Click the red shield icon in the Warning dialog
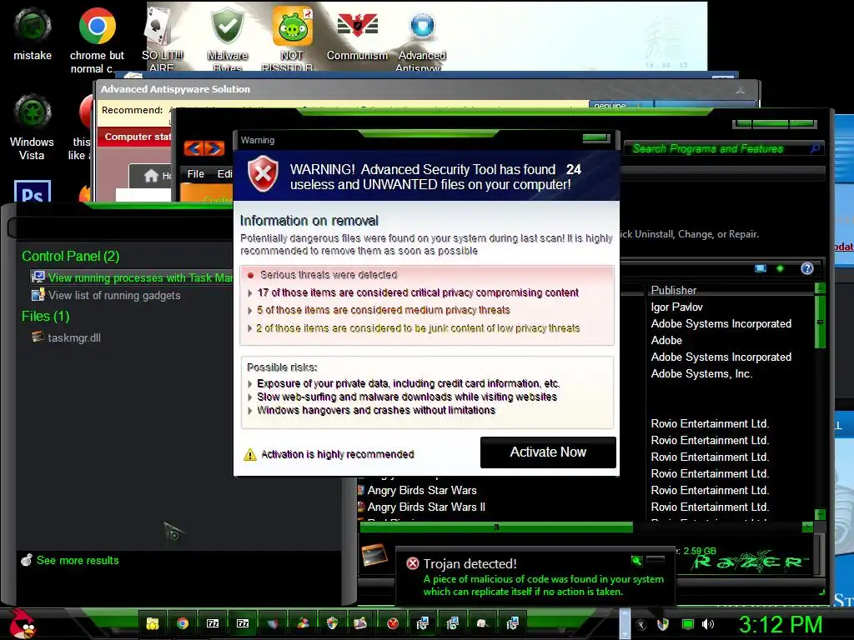This screenshot has height=640, width=854. coord(263,173)
